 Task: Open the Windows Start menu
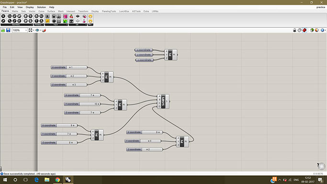click(x=5, y=180)
